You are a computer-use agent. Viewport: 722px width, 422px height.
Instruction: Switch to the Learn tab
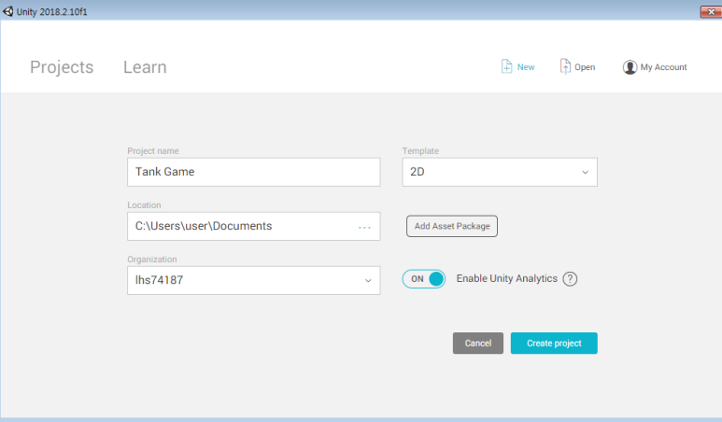(145, 67)
